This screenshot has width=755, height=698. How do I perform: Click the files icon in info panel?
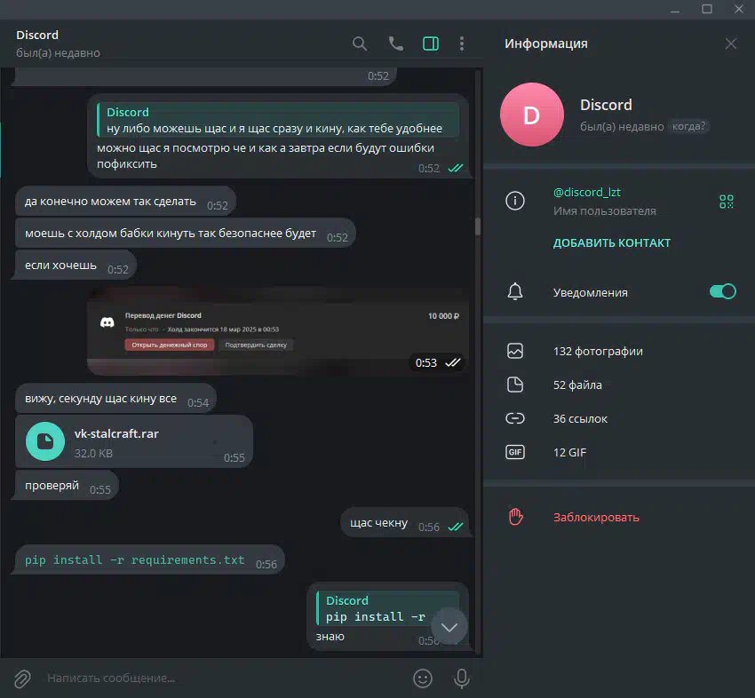point(514,385)
